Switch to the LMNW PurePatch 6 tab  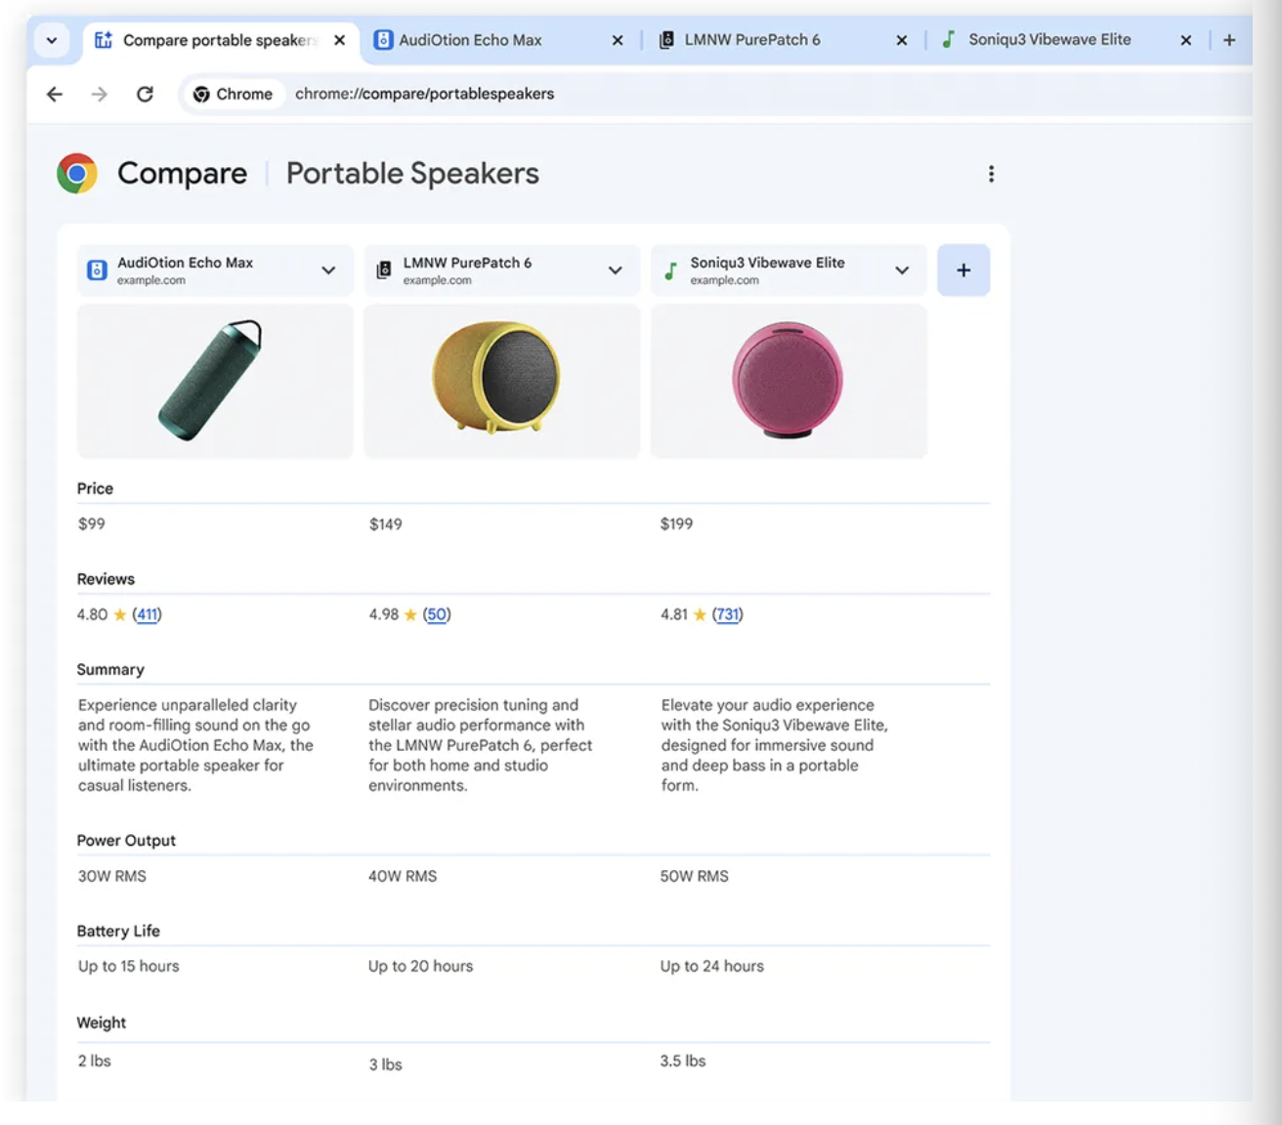(x=752, y=40)
